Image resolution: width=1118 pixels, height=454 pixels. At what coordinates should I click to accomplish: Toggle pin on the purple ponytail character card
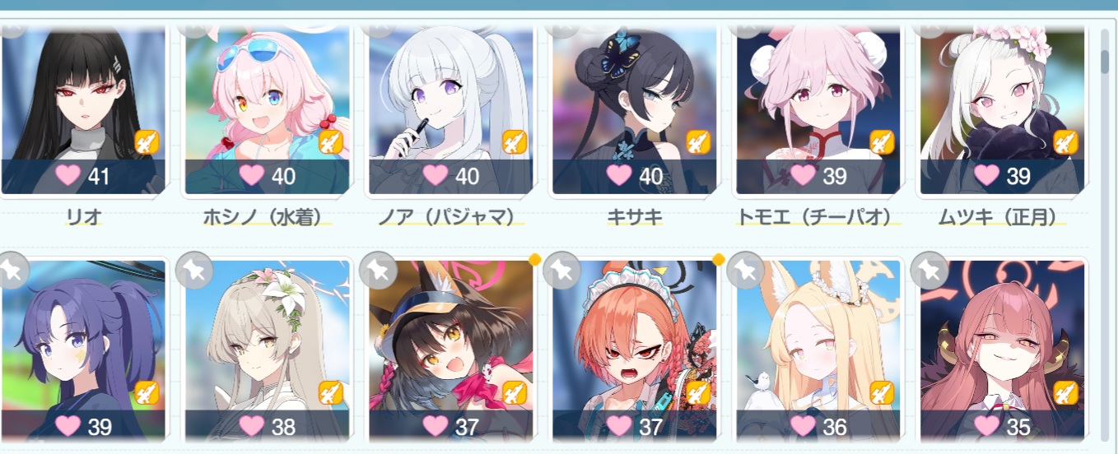(12, 270)
